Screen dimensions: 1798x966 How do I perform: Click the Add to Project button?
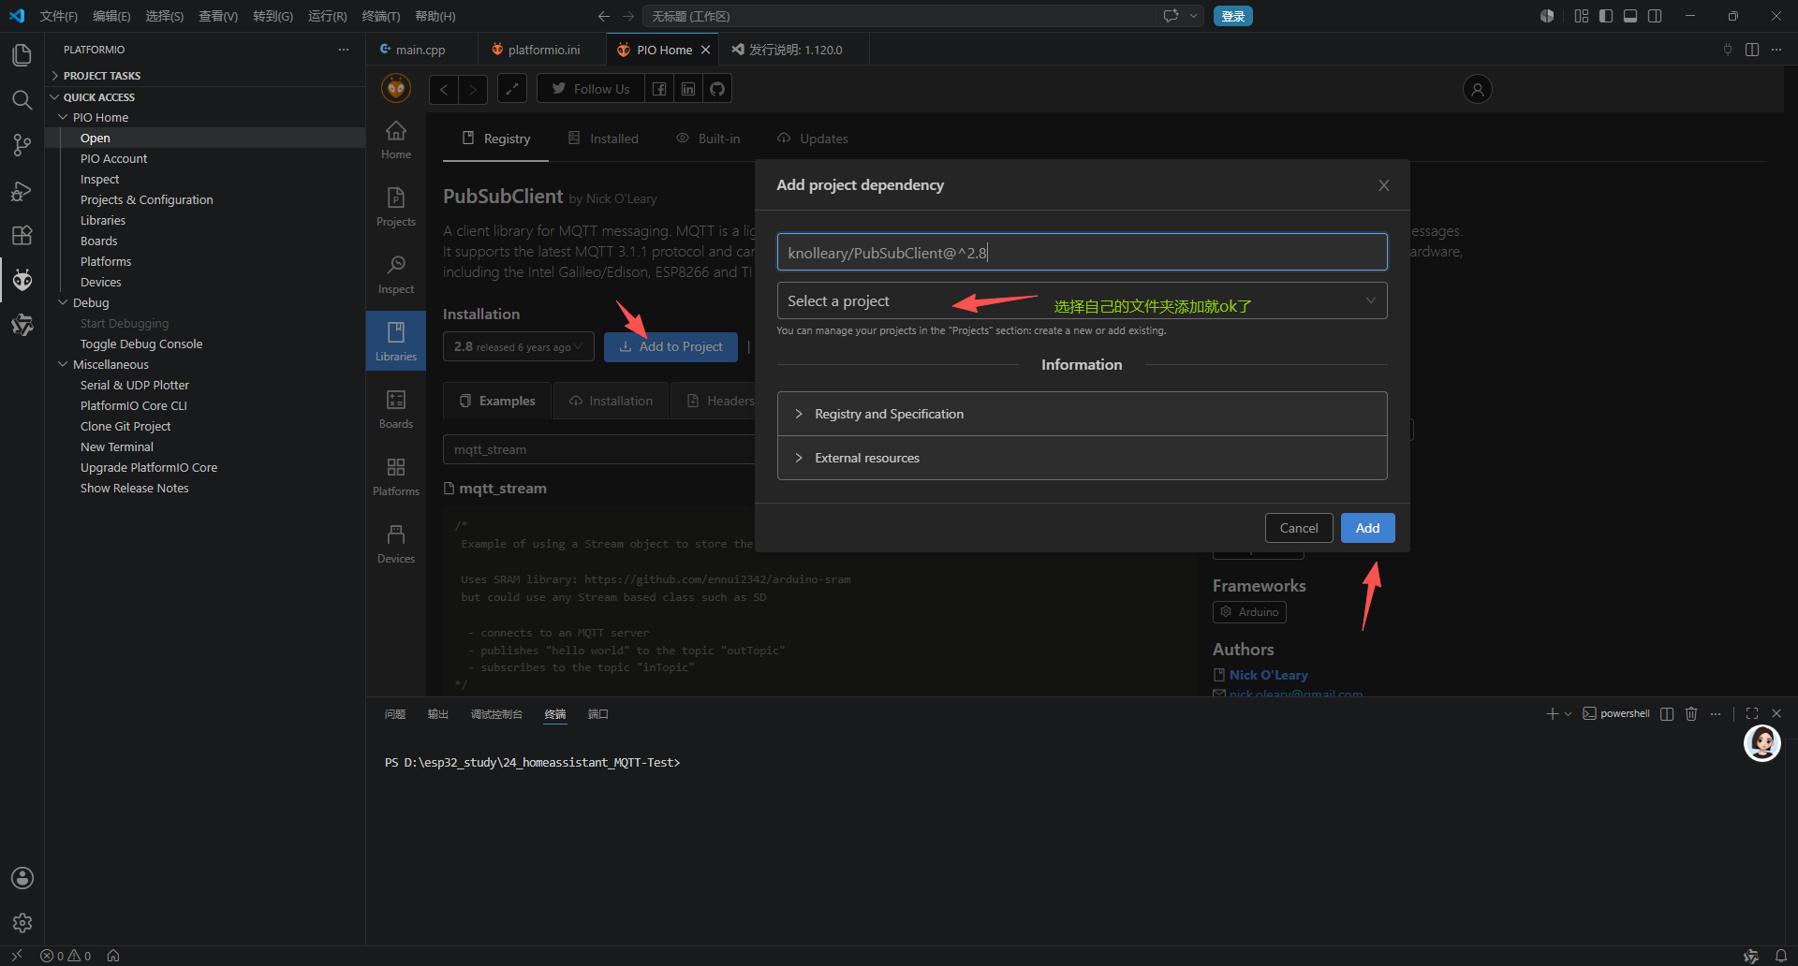[671, 346]
